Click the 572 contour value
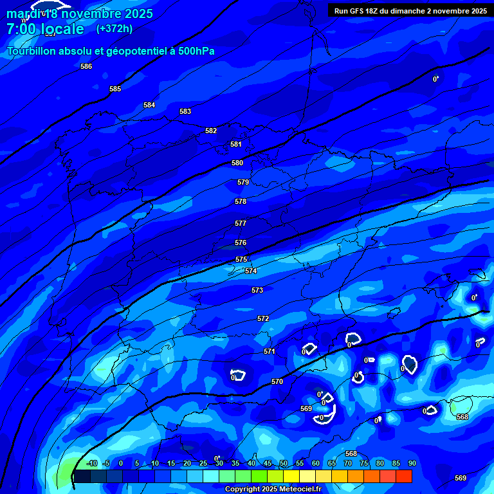This screenshot has height=494, width=494. 263,318
